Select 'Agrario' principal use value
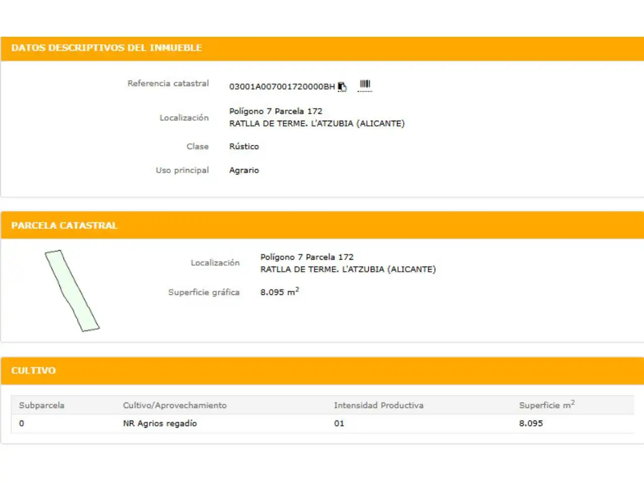644x483 pixels. click(244, 170)
